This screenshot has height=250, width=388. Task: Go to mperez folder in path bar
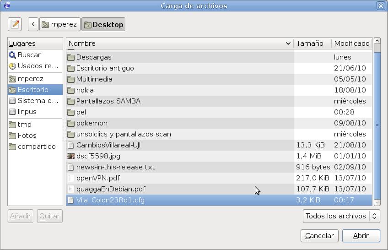pos(59,24)
